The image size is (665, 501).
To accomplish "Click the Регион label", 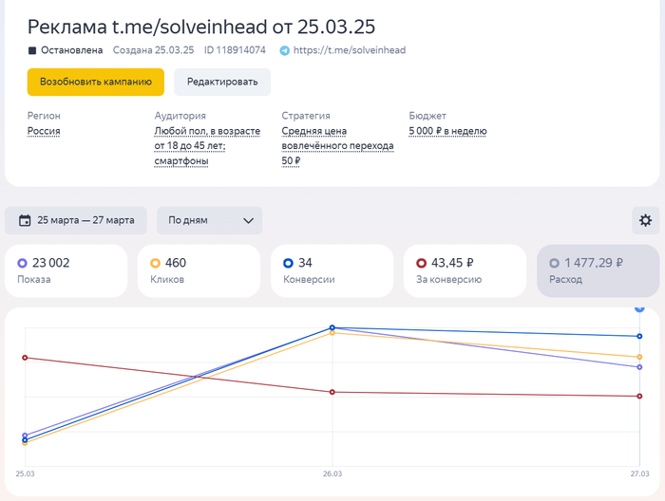I will tap(44, 116).
